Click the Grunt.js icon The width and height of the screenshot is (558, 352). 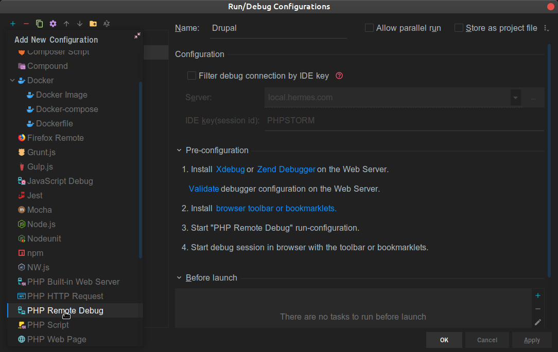[22, 152]
